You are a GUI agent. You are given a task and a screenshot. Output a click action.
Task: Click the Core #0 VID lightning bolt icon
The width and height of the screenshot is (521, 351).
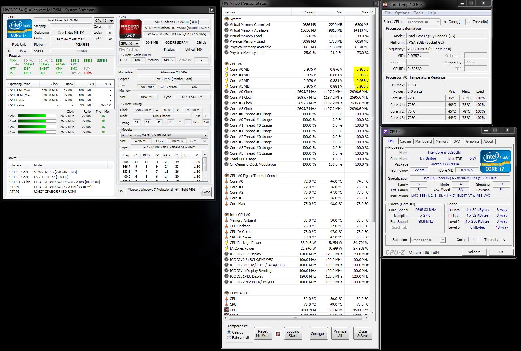[x=226, y=69]
